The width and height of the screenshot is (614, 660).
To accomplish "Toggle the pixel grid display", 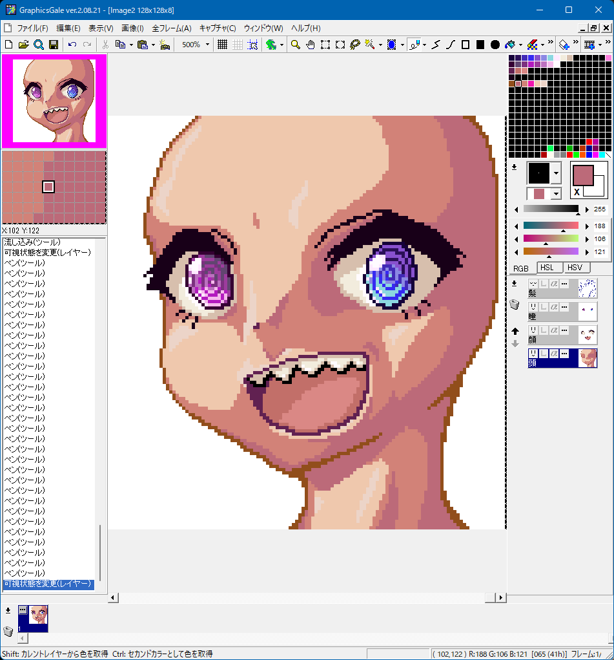I will pos(222,45).
